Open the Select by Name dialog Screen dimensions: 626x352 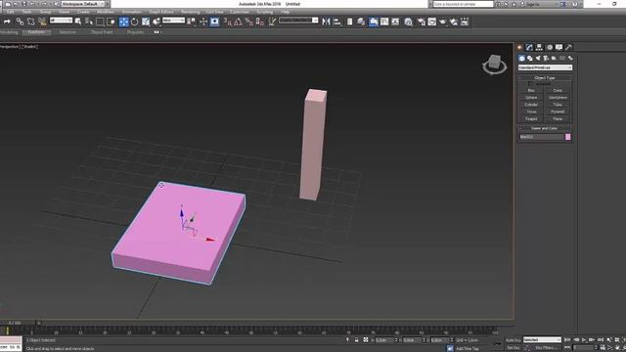click(x=89, y=22)
